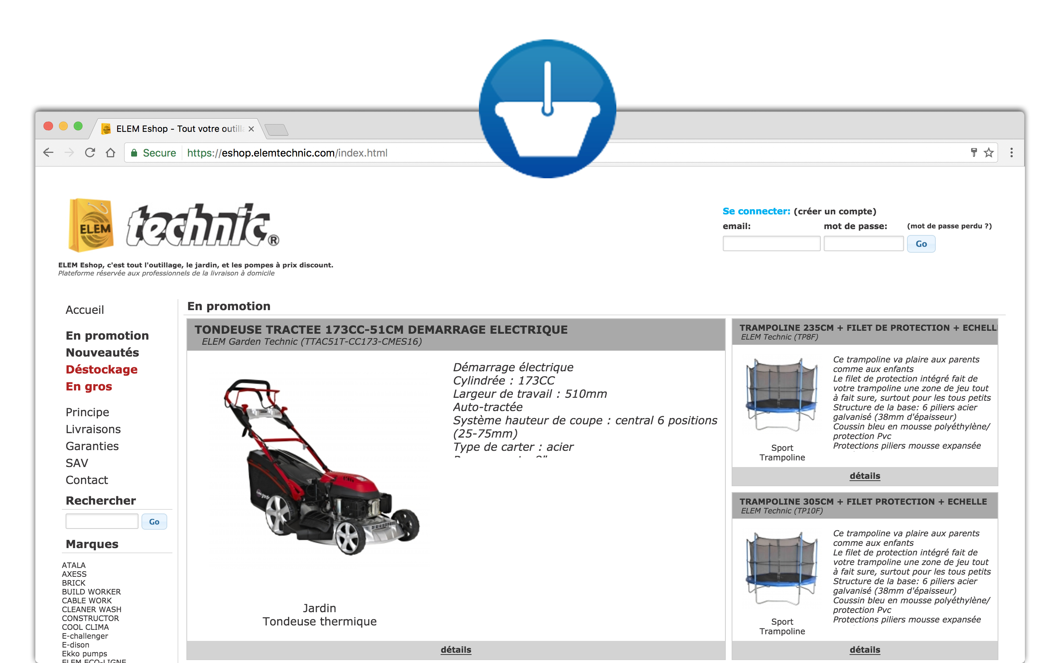1061x663 pixels.
Task: Click the browser back arrow
Action: pos(48,152)
